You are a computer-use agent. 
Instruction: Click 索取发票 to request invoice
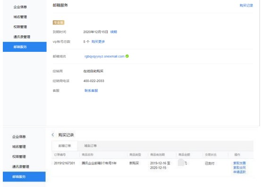pos(239,163)
